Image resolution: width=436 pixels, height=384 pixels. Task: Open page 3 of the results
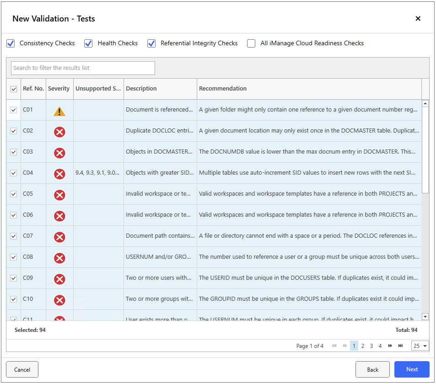pos(371,346)
